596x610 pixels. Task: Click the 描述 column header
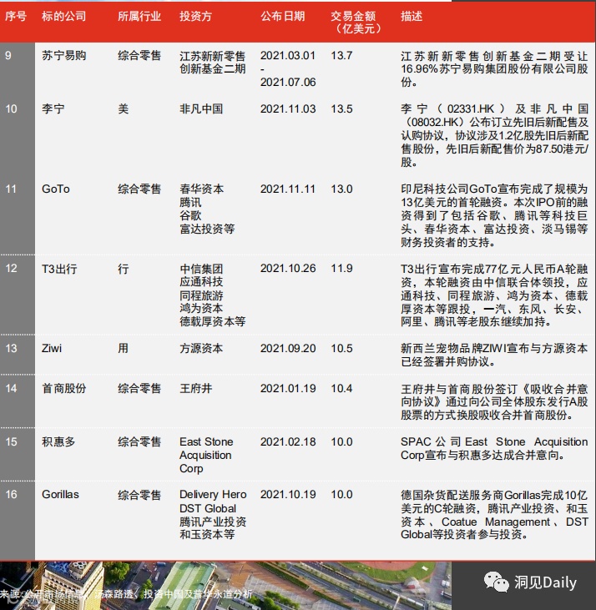412,17
